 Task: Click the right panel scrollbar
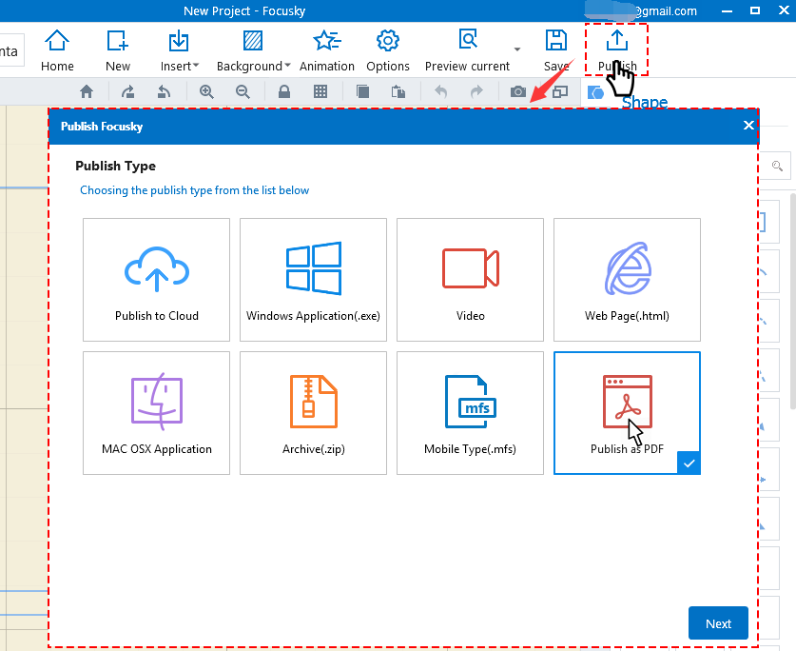793,301
